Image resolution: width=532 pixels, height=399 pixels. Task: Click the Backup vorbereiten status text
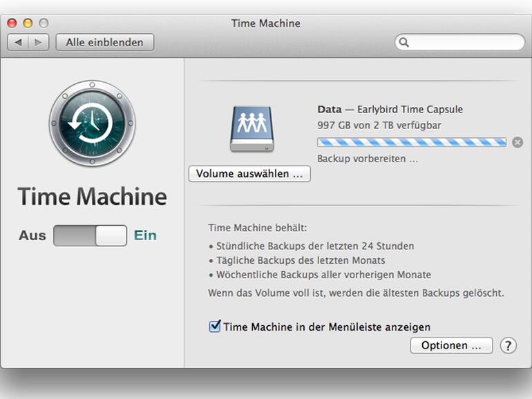pyautogui.click(x=368, y=159)
